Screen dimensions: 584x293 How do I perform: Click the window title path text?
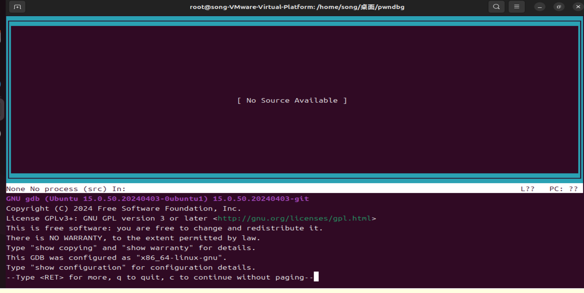[297, 7]
